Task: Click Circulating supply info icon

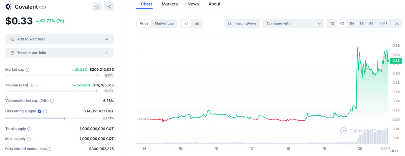Action: (45, 111)
